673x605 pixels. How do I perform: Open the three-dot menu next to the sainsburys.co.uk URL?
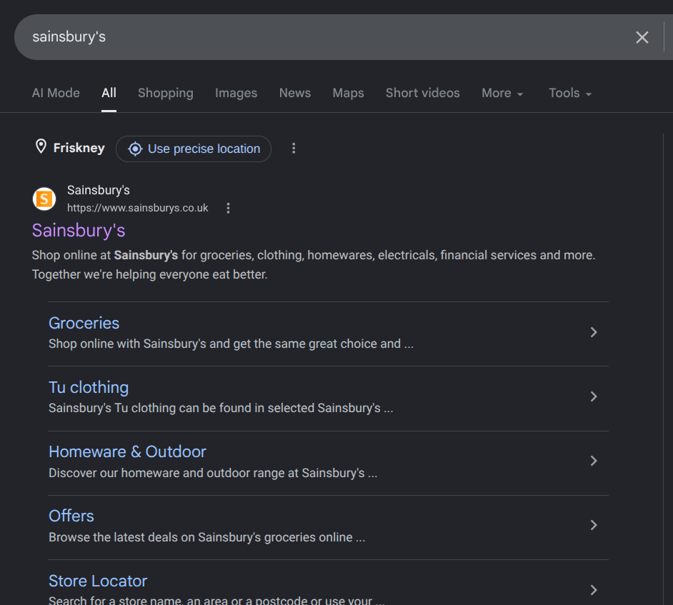(228, 208)
